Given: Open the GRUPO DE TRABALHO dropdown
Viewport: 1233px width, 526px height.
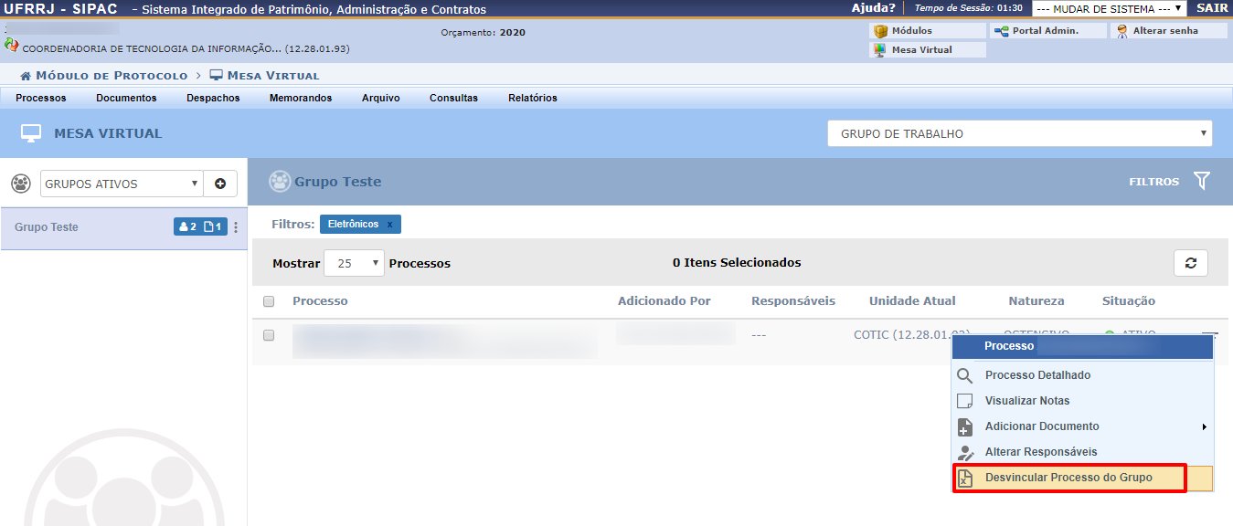Looking at the screenshot, I should [x=1019, y=134].
